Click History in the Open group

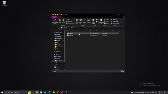[x=107, y=23]
